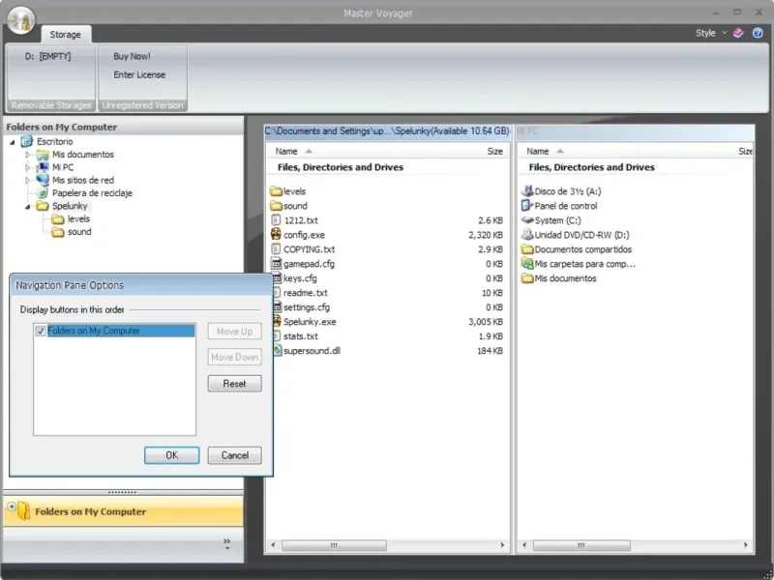This screenshot has width=774, height=580.
Task: Click Enter License
Action: point(139,75)
